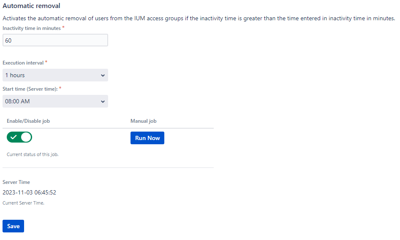Image resolution: width=400 pixels, height=240 pixels.
Task: Click the Automatic removal heading
Action: 31,6
